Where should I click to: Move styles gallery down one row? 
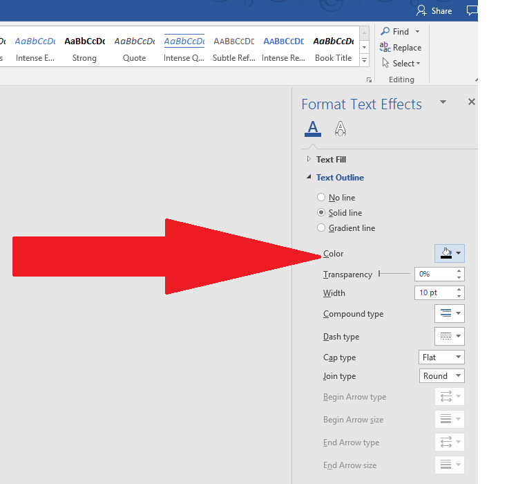coord(364,47)
